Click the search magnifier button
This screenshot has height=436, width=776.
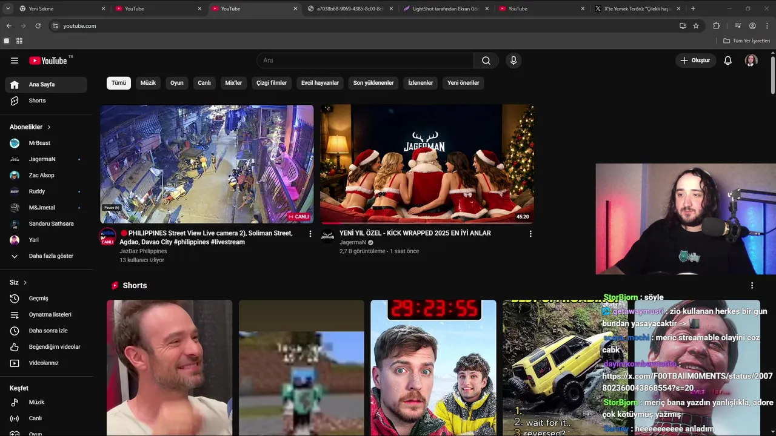point(486,61)
